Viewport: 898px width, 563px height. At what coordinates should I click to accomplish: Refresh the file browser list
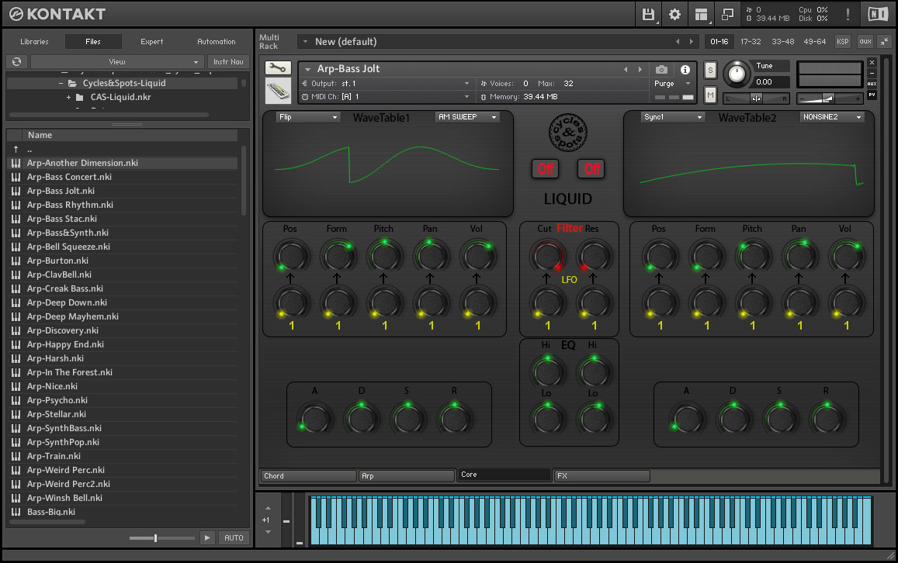pyautogui.click(x=16, y=62)
